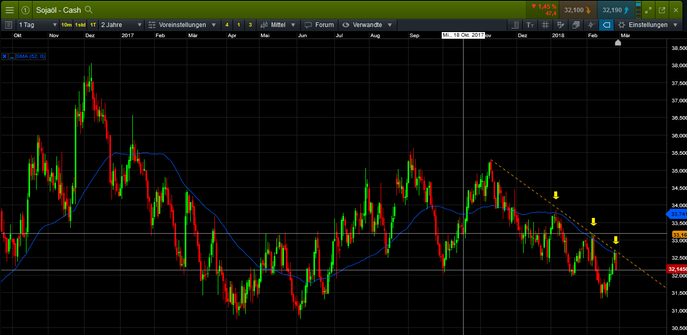Click the instrument info icon beside the menu
Viewport: 687px width, 335px height.
[25, 10]
